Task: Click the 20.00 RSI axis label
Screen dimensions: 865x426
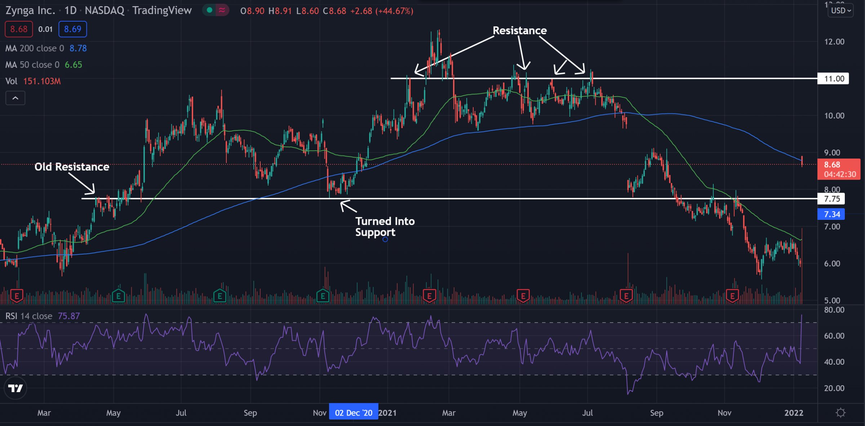Action: point(834,388)
